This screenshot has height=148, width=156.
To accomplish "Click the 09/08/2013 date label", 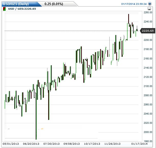I will (x=72, y=144).
